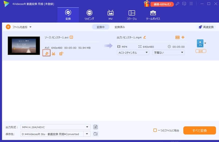
Task: Expand the 保存先 path dropdown arrow
Action: [87, 134]
